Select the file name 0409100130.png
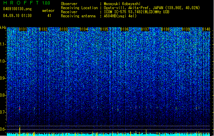This screenshot has height=136, width=214. [x=17, y=9]
